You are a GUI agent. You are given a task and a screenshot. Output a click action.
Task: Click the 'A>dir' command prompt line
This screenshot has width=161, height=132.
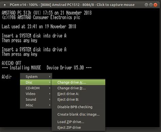click(7, 77)
